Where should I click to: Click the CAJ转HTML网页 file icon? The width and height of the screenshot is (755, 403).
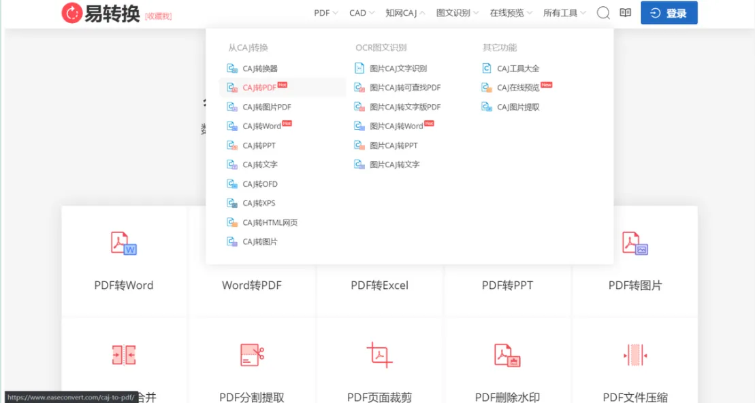pyautogui.click(x=232, y=222)
